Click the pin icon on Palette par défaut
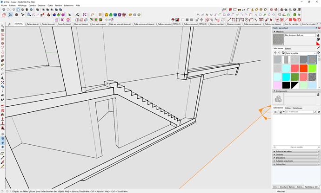 (x=316, y=28)
